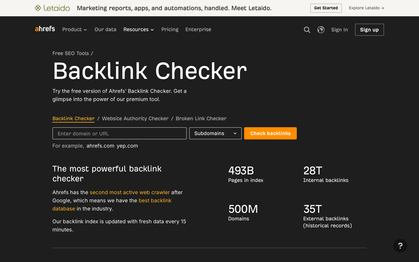Click the Sign up button
Image resolution: width=419 pixels, height=262 pixels.
[x=370, y=30]
